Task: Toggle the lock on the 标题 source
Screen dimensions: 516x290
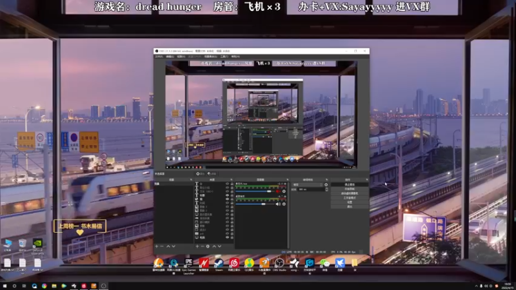Action: (232, 195)
